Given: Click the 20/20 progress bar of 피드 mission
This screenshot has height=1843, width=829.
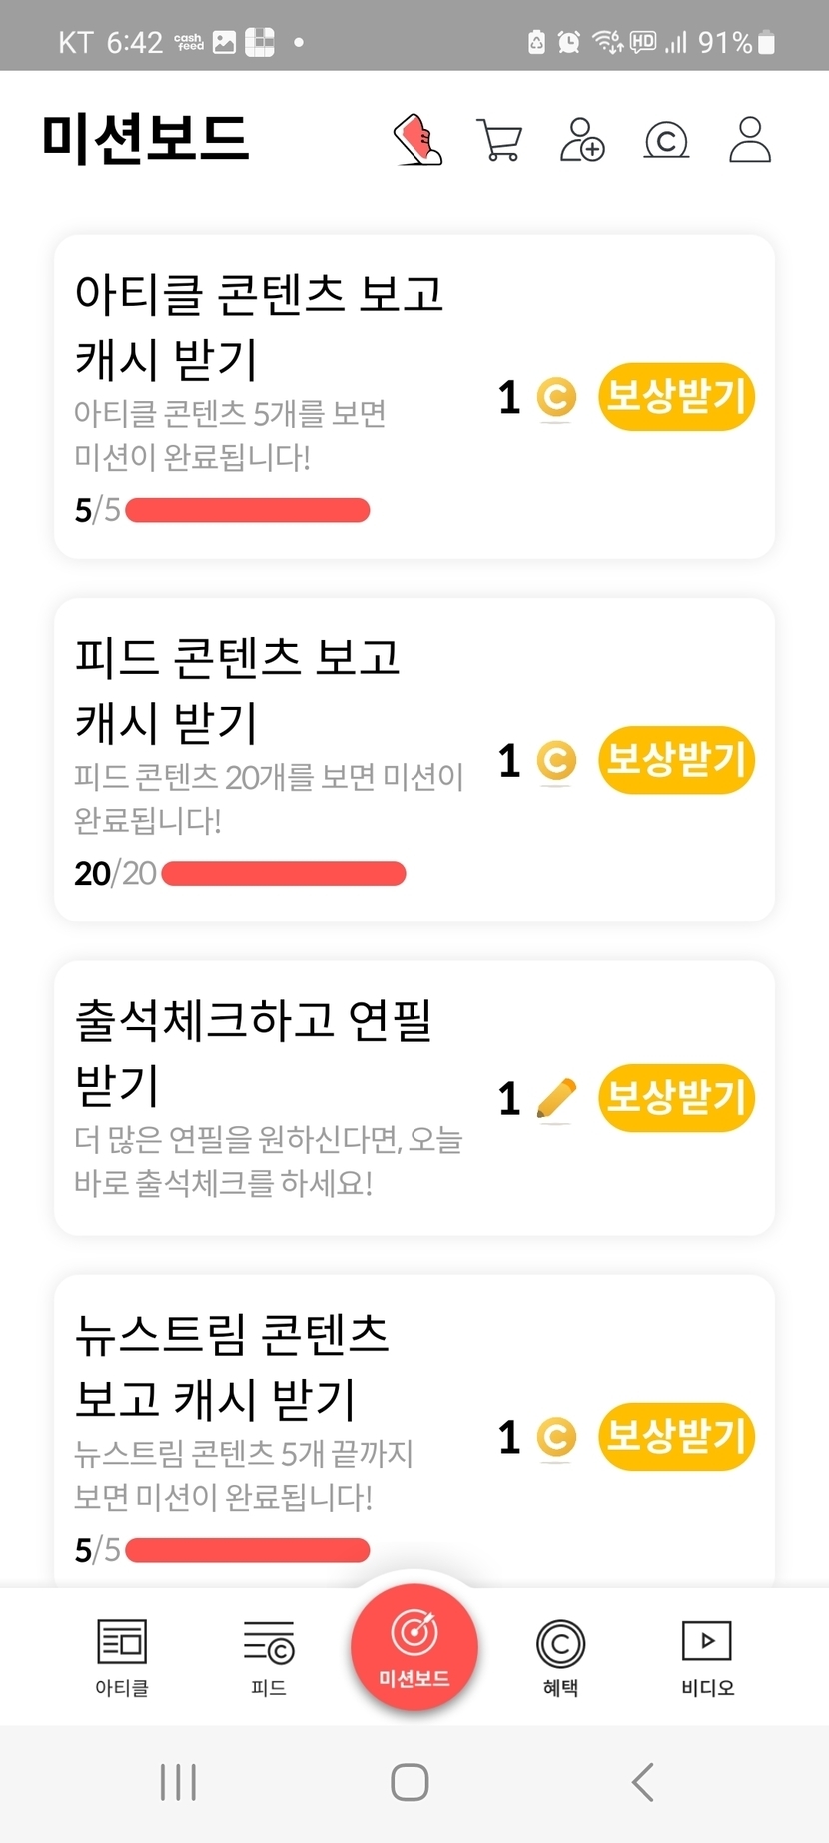Looking at the screenshot, I should (284, 874).
